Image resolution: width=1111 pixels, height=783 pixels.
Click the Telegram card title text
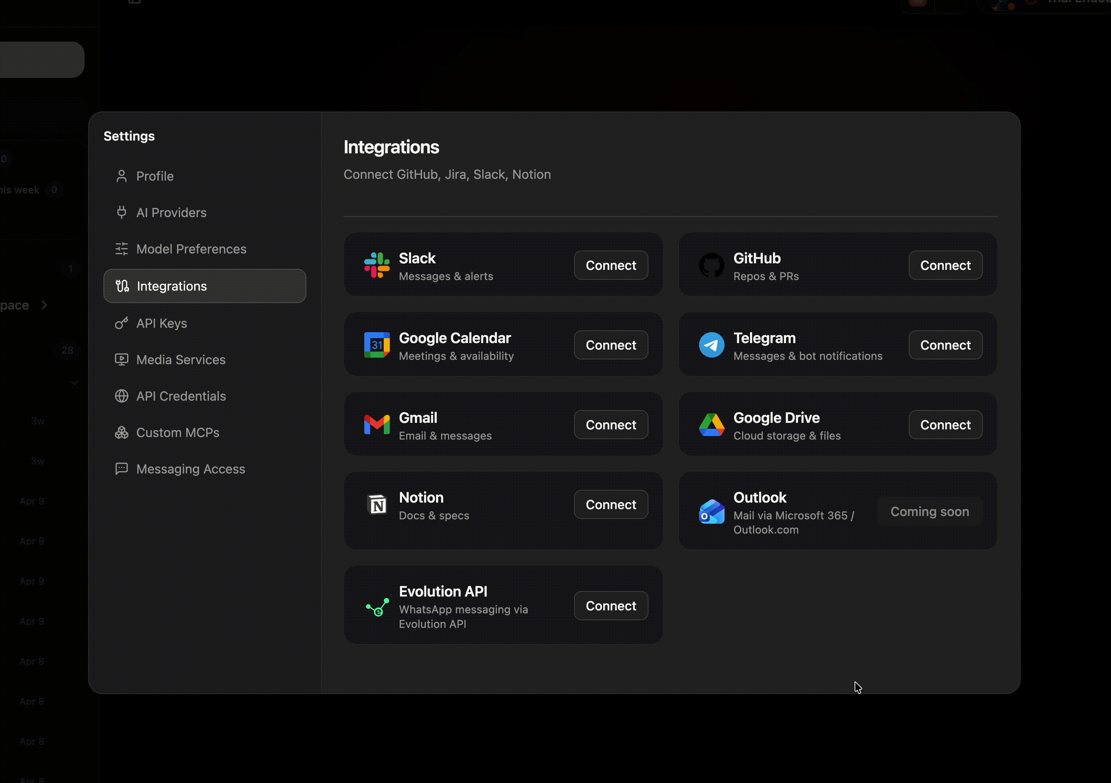click(x=765, y=338)
